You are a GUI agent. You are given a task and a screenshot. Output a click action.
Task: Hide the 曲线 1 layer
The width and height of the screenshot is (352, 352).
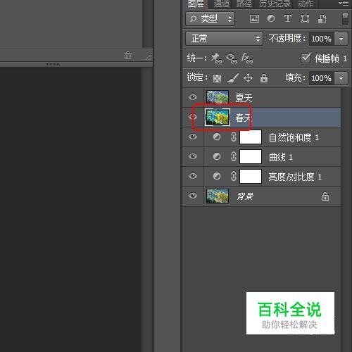193,156
